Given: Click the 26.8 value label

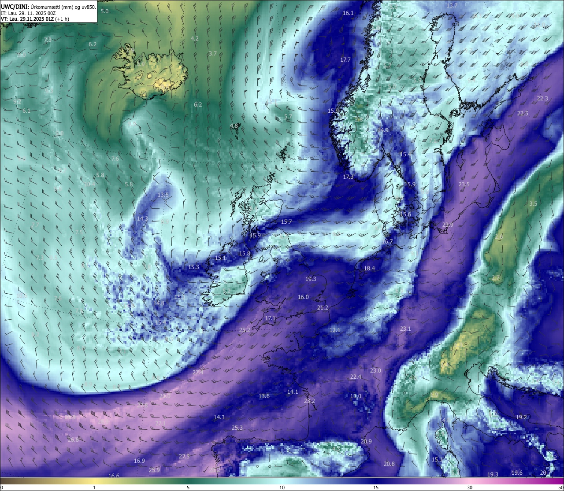Looking at the screenshot, I should coord(73,439).
